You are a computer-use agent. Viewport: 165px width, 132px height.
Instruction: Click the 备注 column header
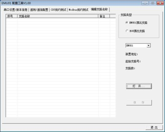tap(104, 16)
